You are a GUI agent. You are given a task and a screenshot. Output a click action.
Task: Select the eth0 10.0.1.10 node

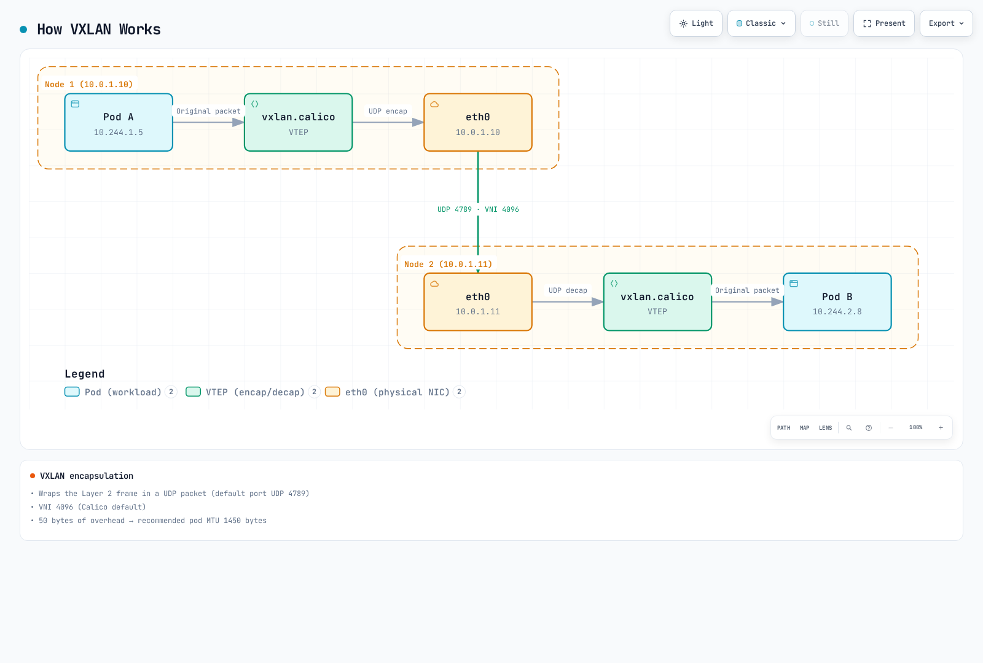[478, 122]
